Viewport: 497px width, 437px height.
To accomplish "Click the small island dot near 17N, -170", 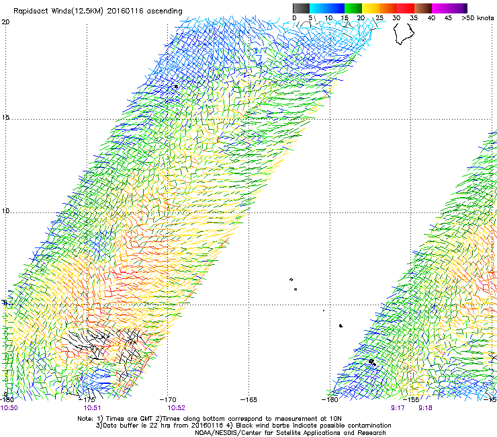I will pyautogui.click(x=176, y=86).
